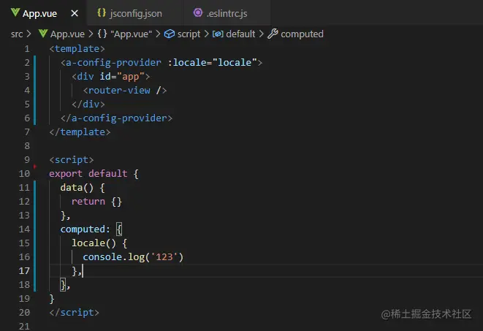The height and width of the screenshot is (331, 483).
Task: Click the red marker beside line 10
Action: pyautogui.click(x=35, y=167)
